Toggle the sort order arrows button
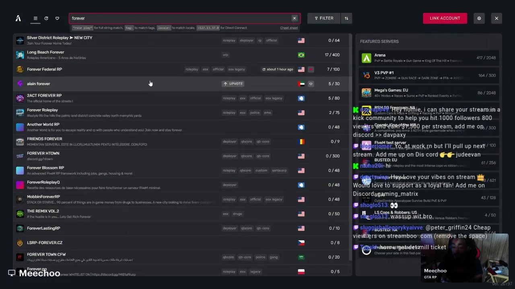515x289 pixels. click(x=346, y=18)
